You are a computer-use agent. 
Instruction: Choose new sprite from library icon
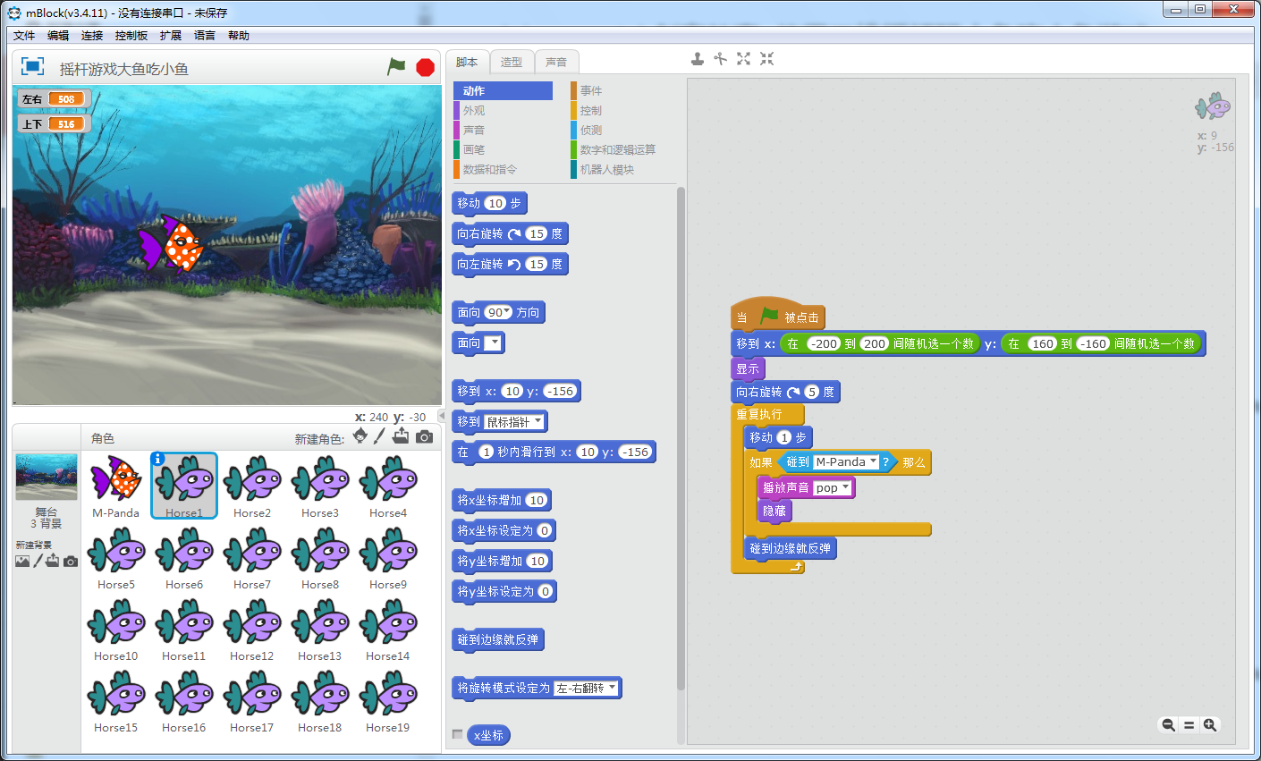tap(360, 435)
